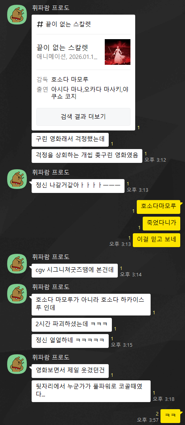Click the director name '호소다 마모루' in the card

(x=70, y=79)
